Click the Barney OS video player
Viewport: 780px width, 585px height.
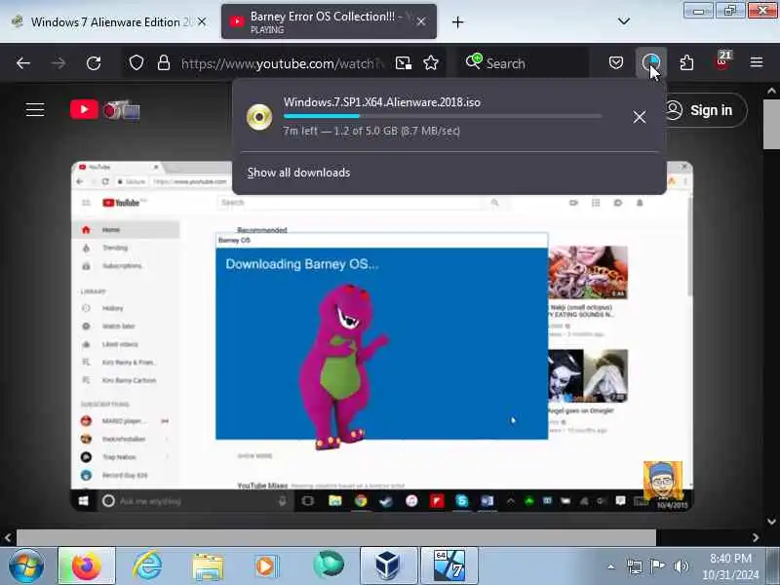pyautogui.click(x=381, y=336)
